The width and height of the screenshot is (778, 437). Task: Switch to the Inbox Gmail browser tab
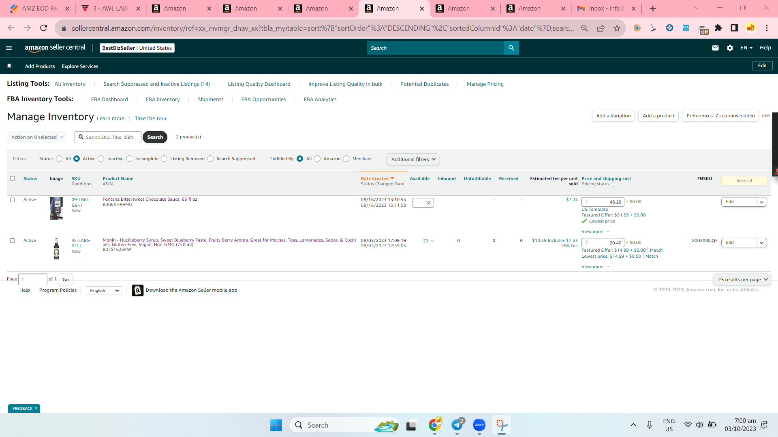tap(606, 8)
